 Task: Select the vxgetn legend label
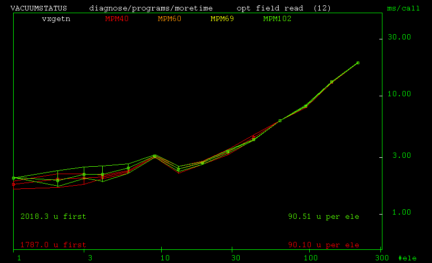point(56,19)
